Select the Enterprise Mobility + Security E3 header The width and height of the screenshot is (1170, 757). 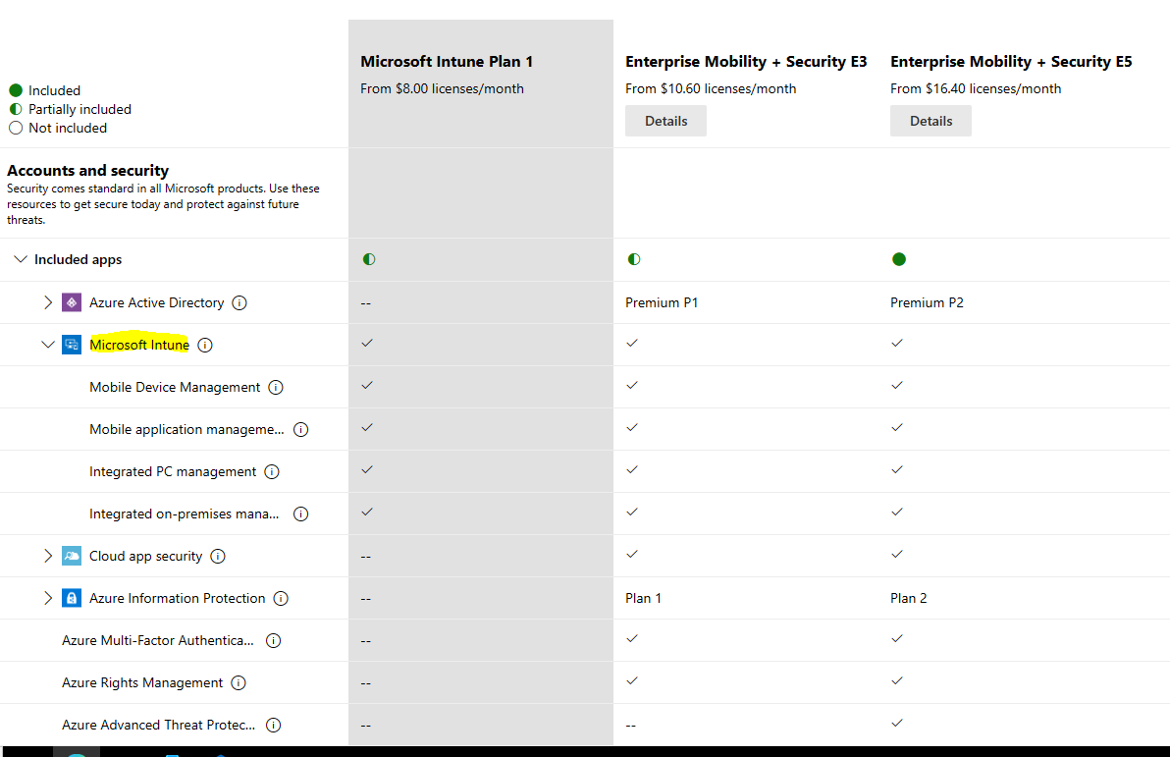(746, 61)
